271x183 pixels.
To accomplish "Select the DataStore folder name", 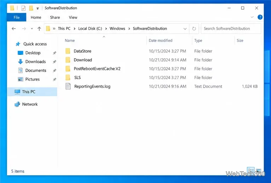I will pyautogui.click(x=82, y=51).
